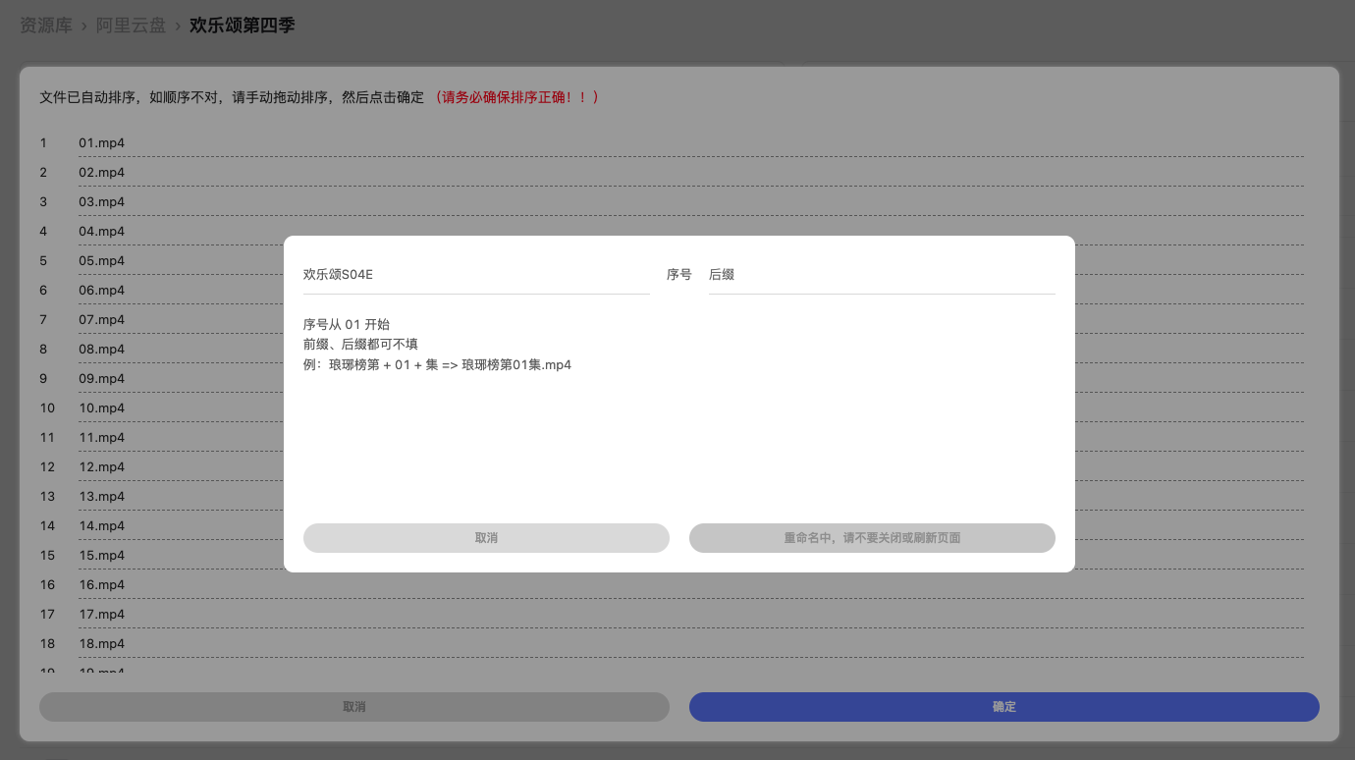This screenshot has height=760, width=1355.
Task: Click the 16.mp4 file entry
Action: [102, 585]
